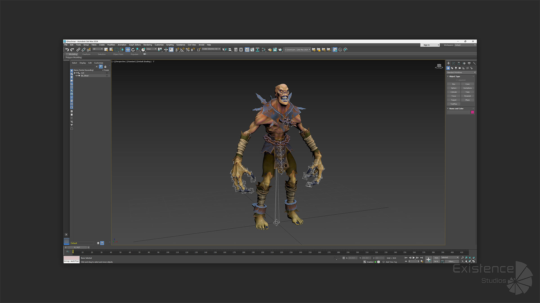Open the Graph Editors menu
Viewport: 540px width, 303px height.
point(135,45)
